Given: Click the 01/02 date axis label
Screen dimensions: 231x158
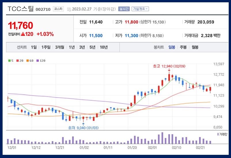Looking at the screenshot, I should click(84, 148).
